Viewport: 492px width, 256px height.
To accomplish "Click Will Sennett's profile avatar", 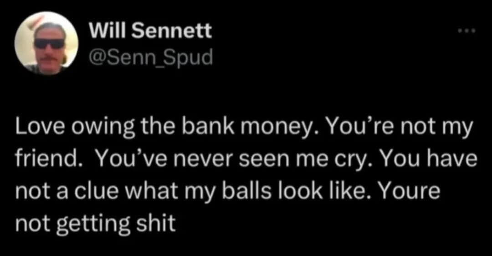I will (x=46, y=44).
